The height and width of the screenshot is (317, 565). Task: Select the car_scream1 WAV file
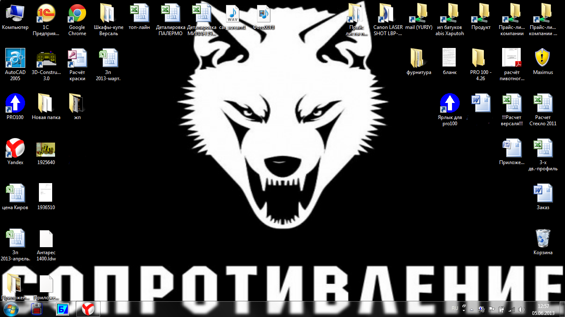point(232,14)
